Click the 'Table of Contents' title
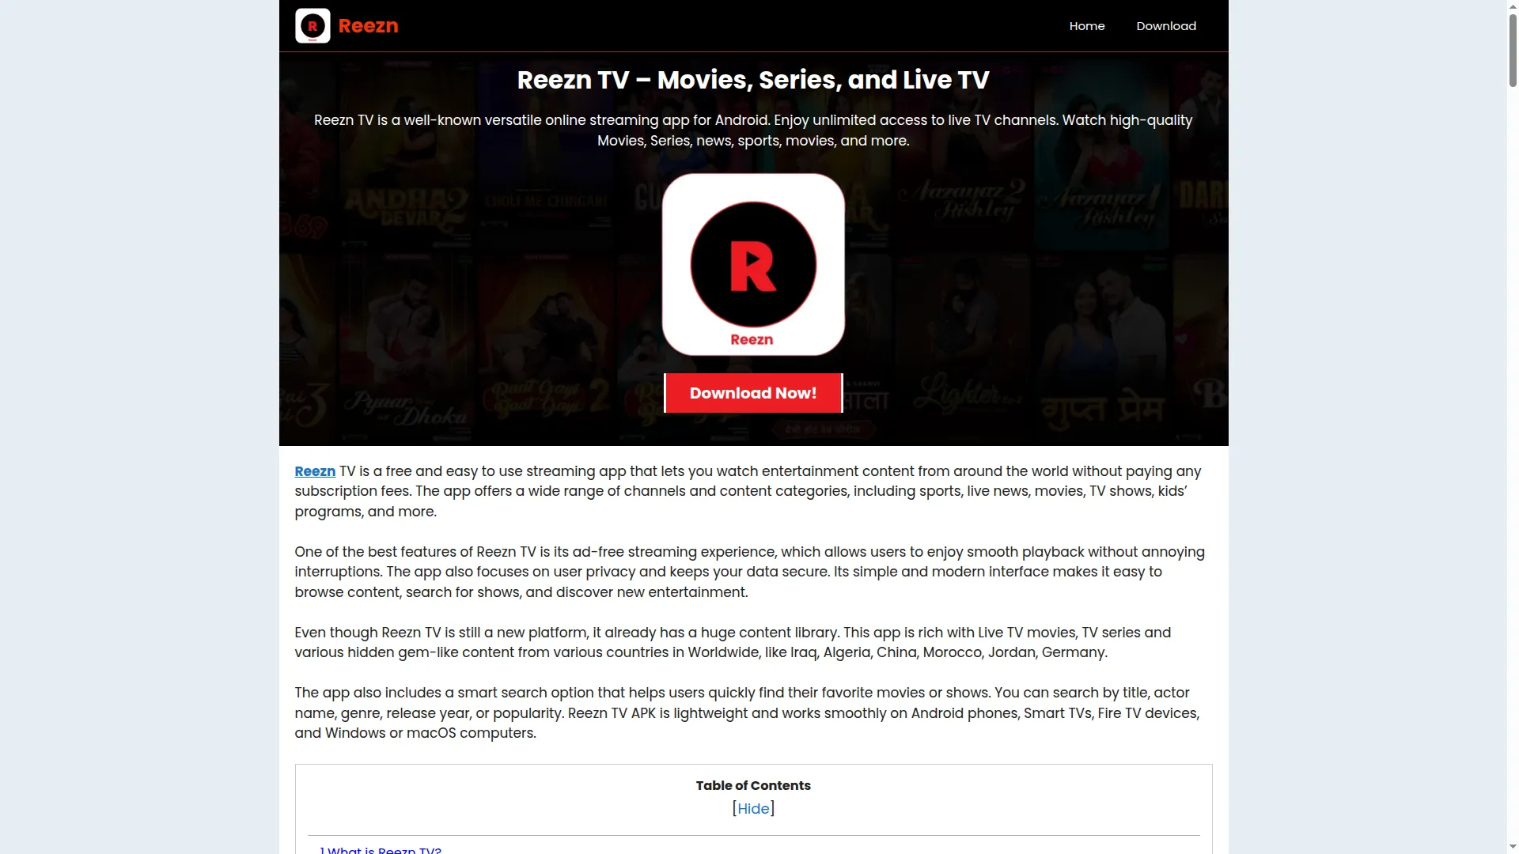The image size is (1519, 854). pyautogui.click(x=753, y=785)
